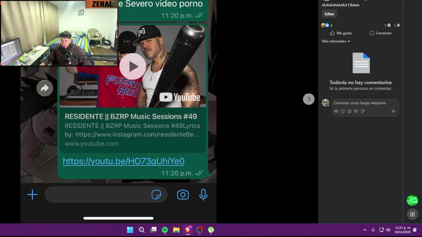Click the www.youtube.com source text
The height and width of the screenshot is (237, 422).
click(x=92, y=144)
